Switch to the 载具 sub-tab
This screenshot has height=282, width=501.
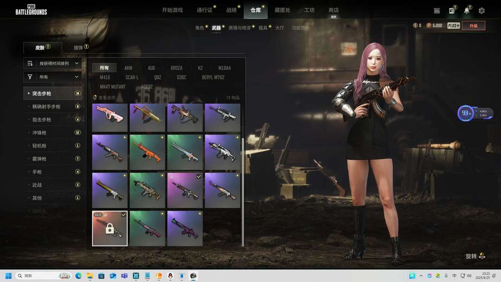(x=263, y=28)
